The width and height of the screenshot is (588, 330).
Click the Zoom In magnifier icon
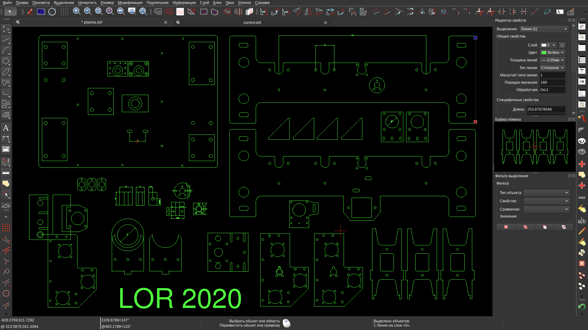77,12
